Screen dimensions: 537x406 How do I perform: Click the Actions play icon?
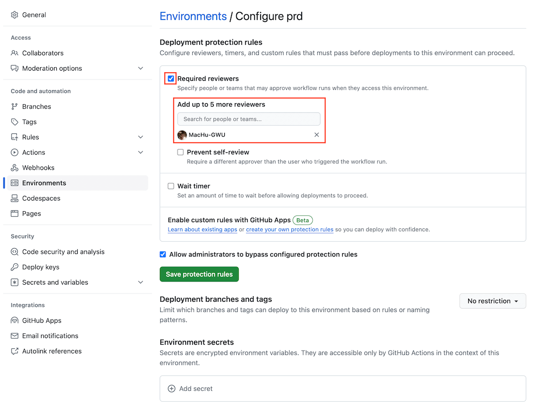point(14,152)
